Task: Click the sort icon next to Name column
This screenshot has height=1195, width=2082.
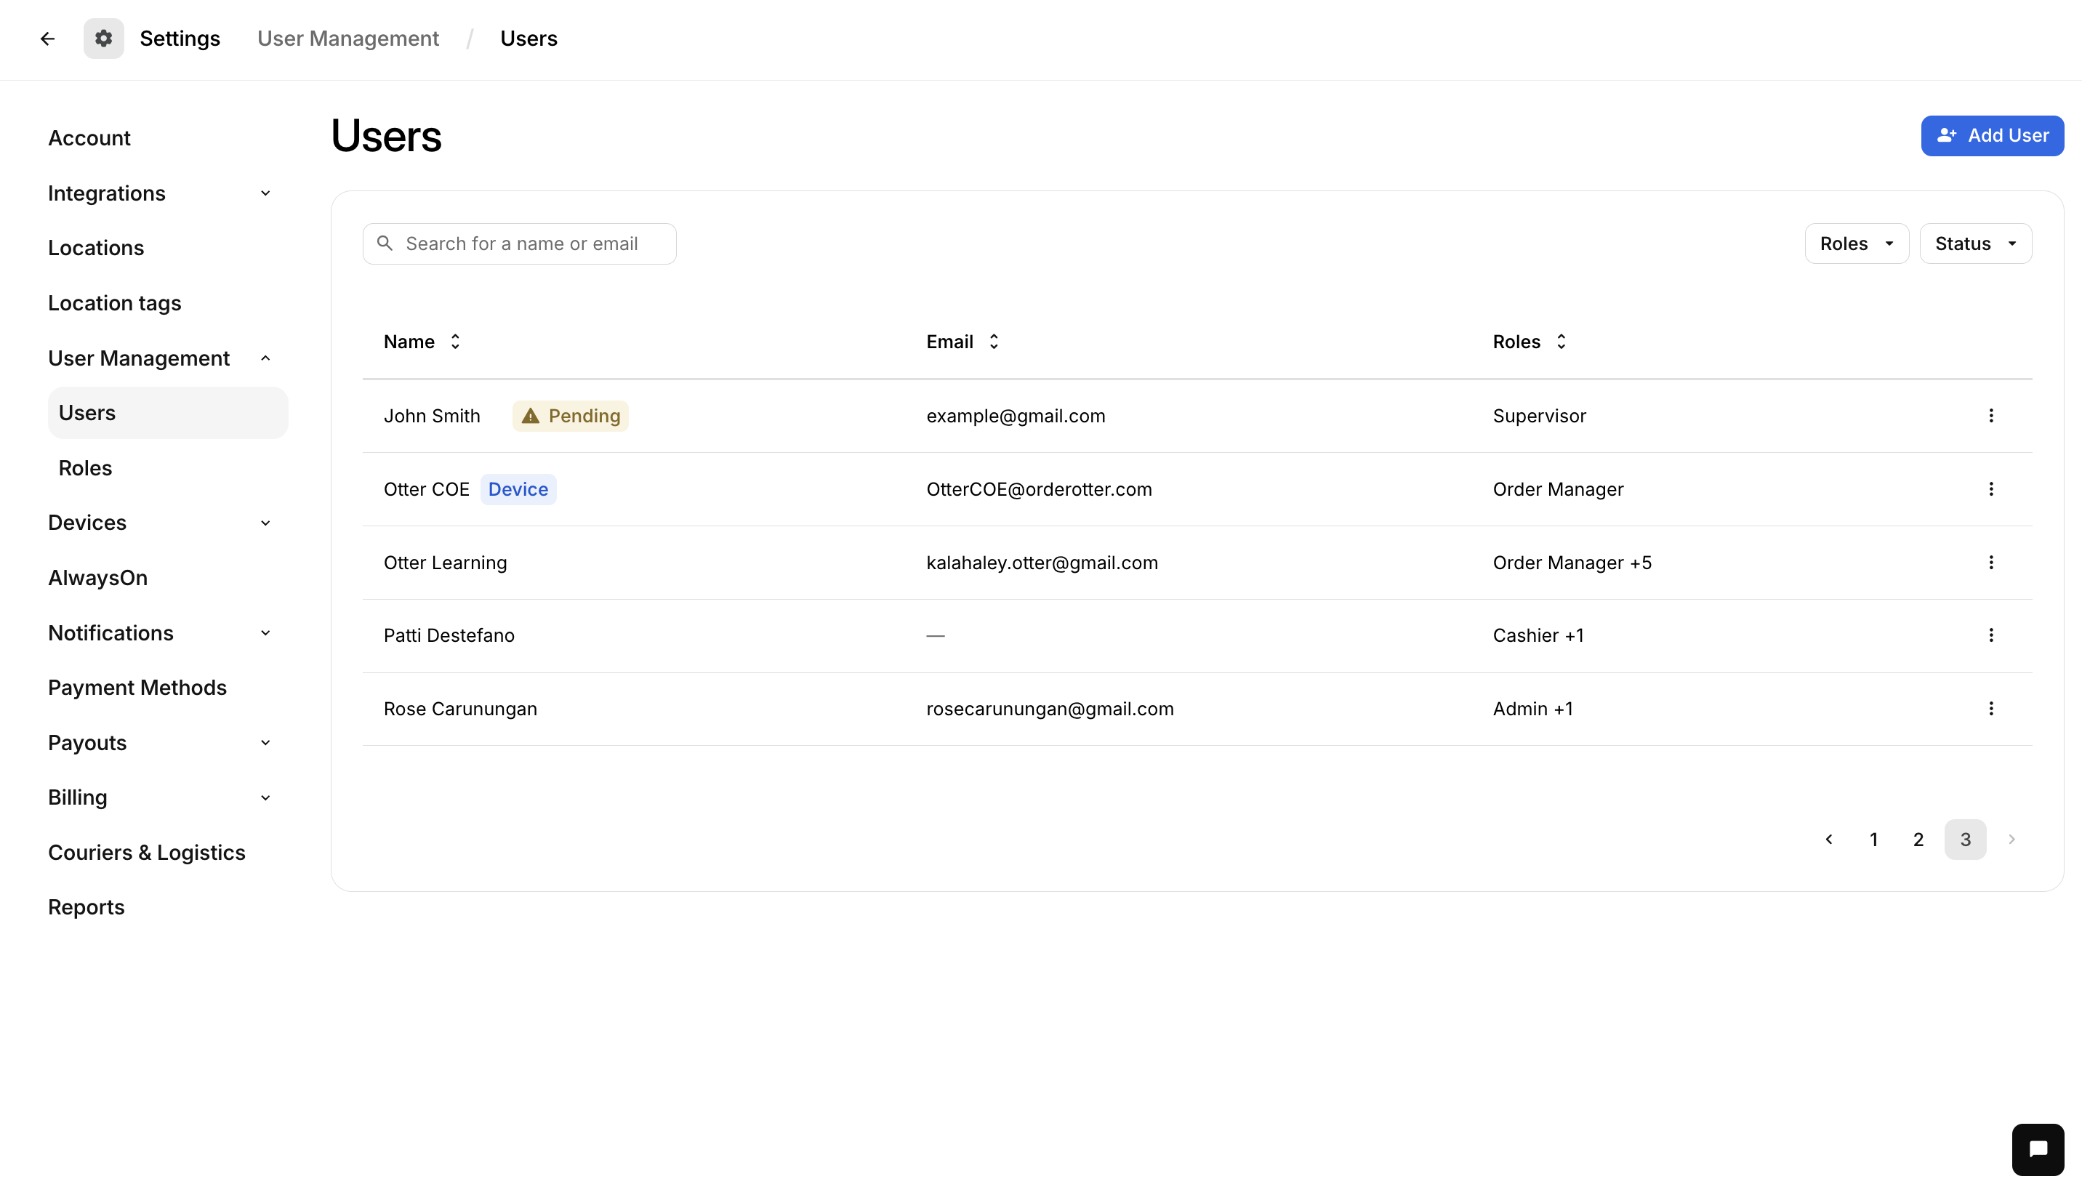Action: (454, 341)
